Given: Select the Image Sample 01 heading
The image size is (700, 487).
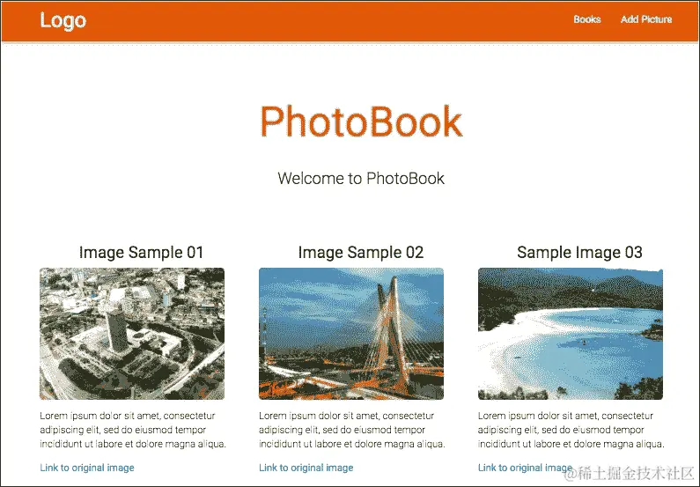Looking at the screenshot, I should tap(141, 252).
